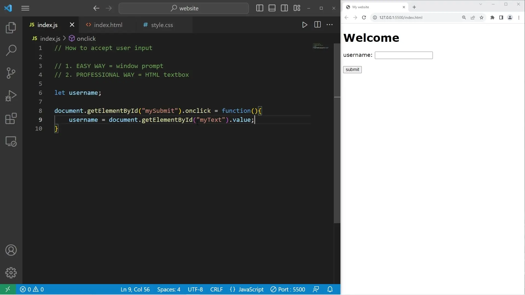Open a new browser tab
Image resolution: width=525 pixels, height=295 pixels.
[414, 7]
